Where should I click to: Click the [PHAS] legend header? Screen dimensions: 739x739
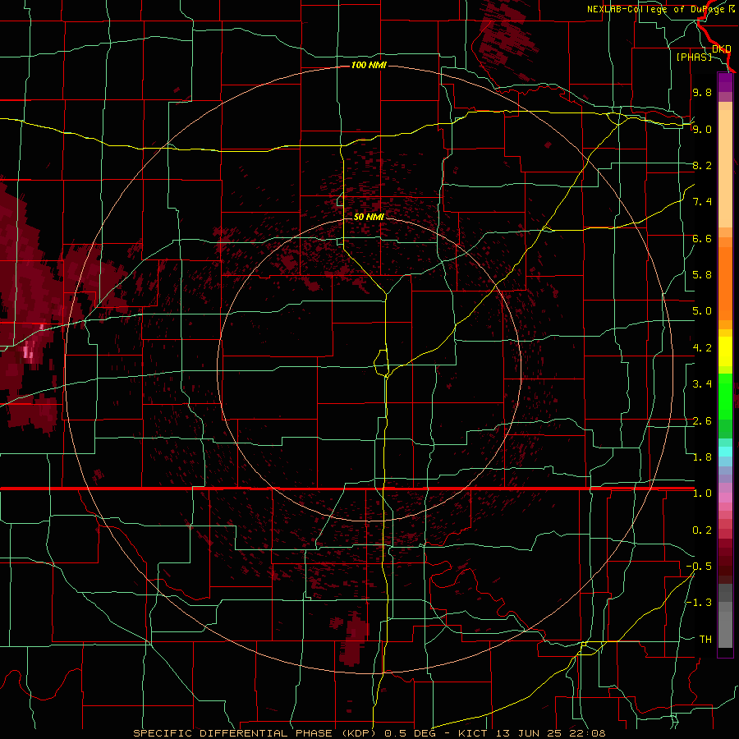694,57
